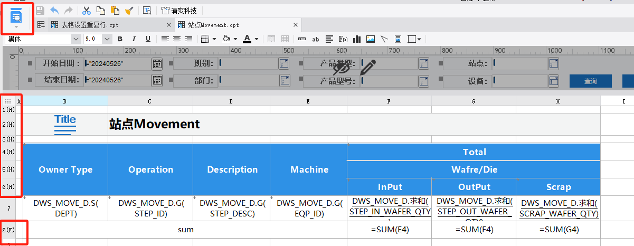Select row 7 header
This screenshot has height=246, width=634.
[8, 209]
